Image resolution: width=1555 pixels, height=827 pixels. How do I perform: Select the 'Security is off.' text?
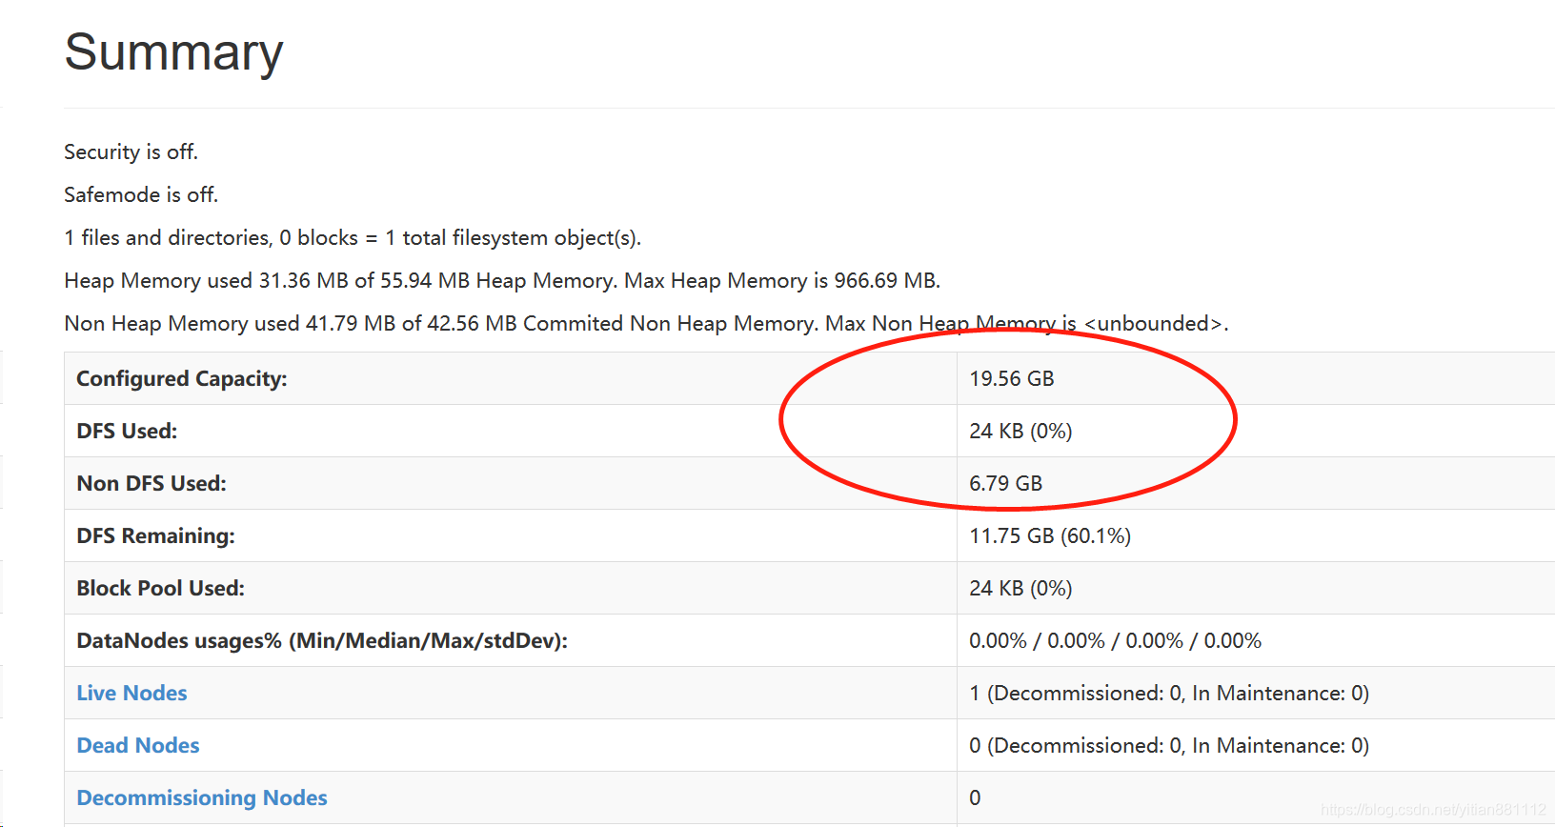[x=131, y=151]
